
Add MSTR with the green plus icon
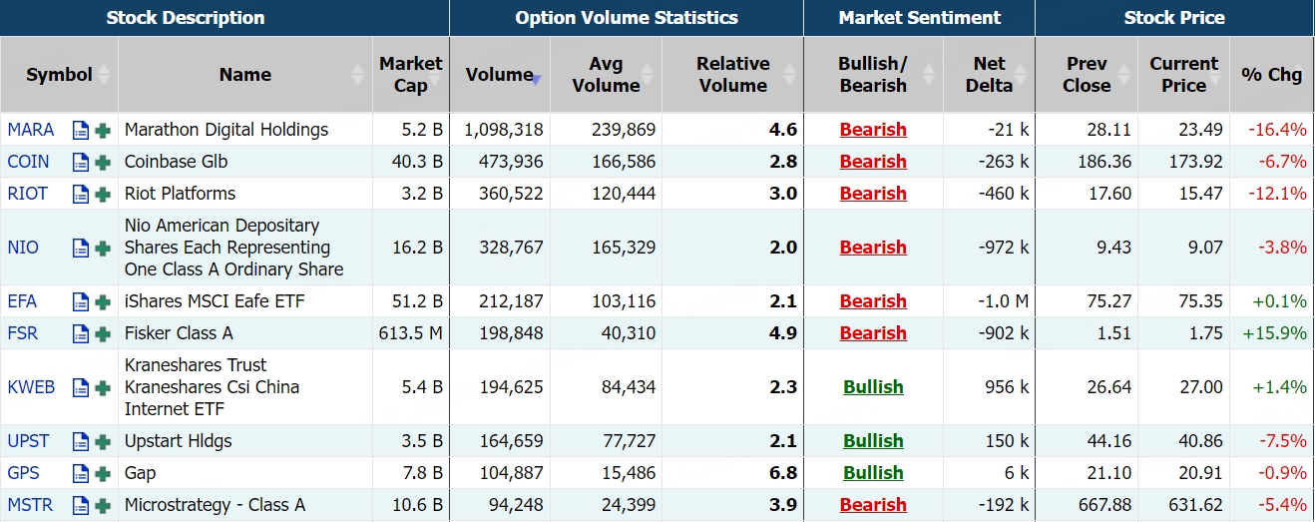103,505
